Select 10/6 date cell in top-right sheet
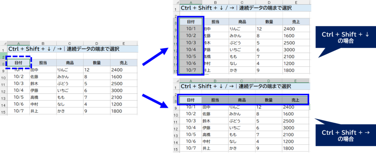Image resolution: width=376 pixels, height=153 pixels. point(191,64)
